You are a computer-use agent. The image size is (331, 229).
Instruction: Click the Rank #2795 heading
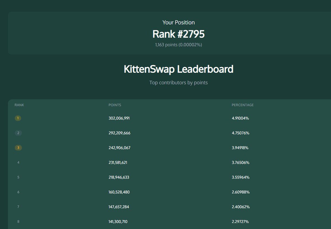point(178,34)
